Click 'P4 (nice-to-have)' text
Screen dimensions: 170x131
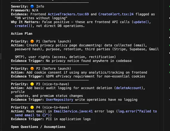52,107
